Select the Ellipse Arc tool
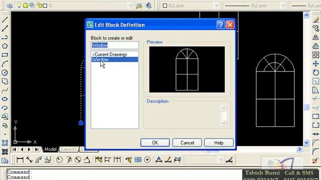Image resolution: width=321 pixels, height=180 pixels. [5, 108]
